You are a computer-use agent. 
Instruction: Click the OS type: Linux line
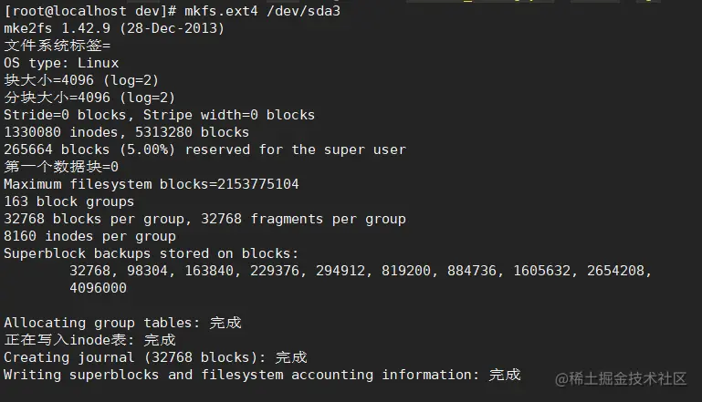coord(61,63)
